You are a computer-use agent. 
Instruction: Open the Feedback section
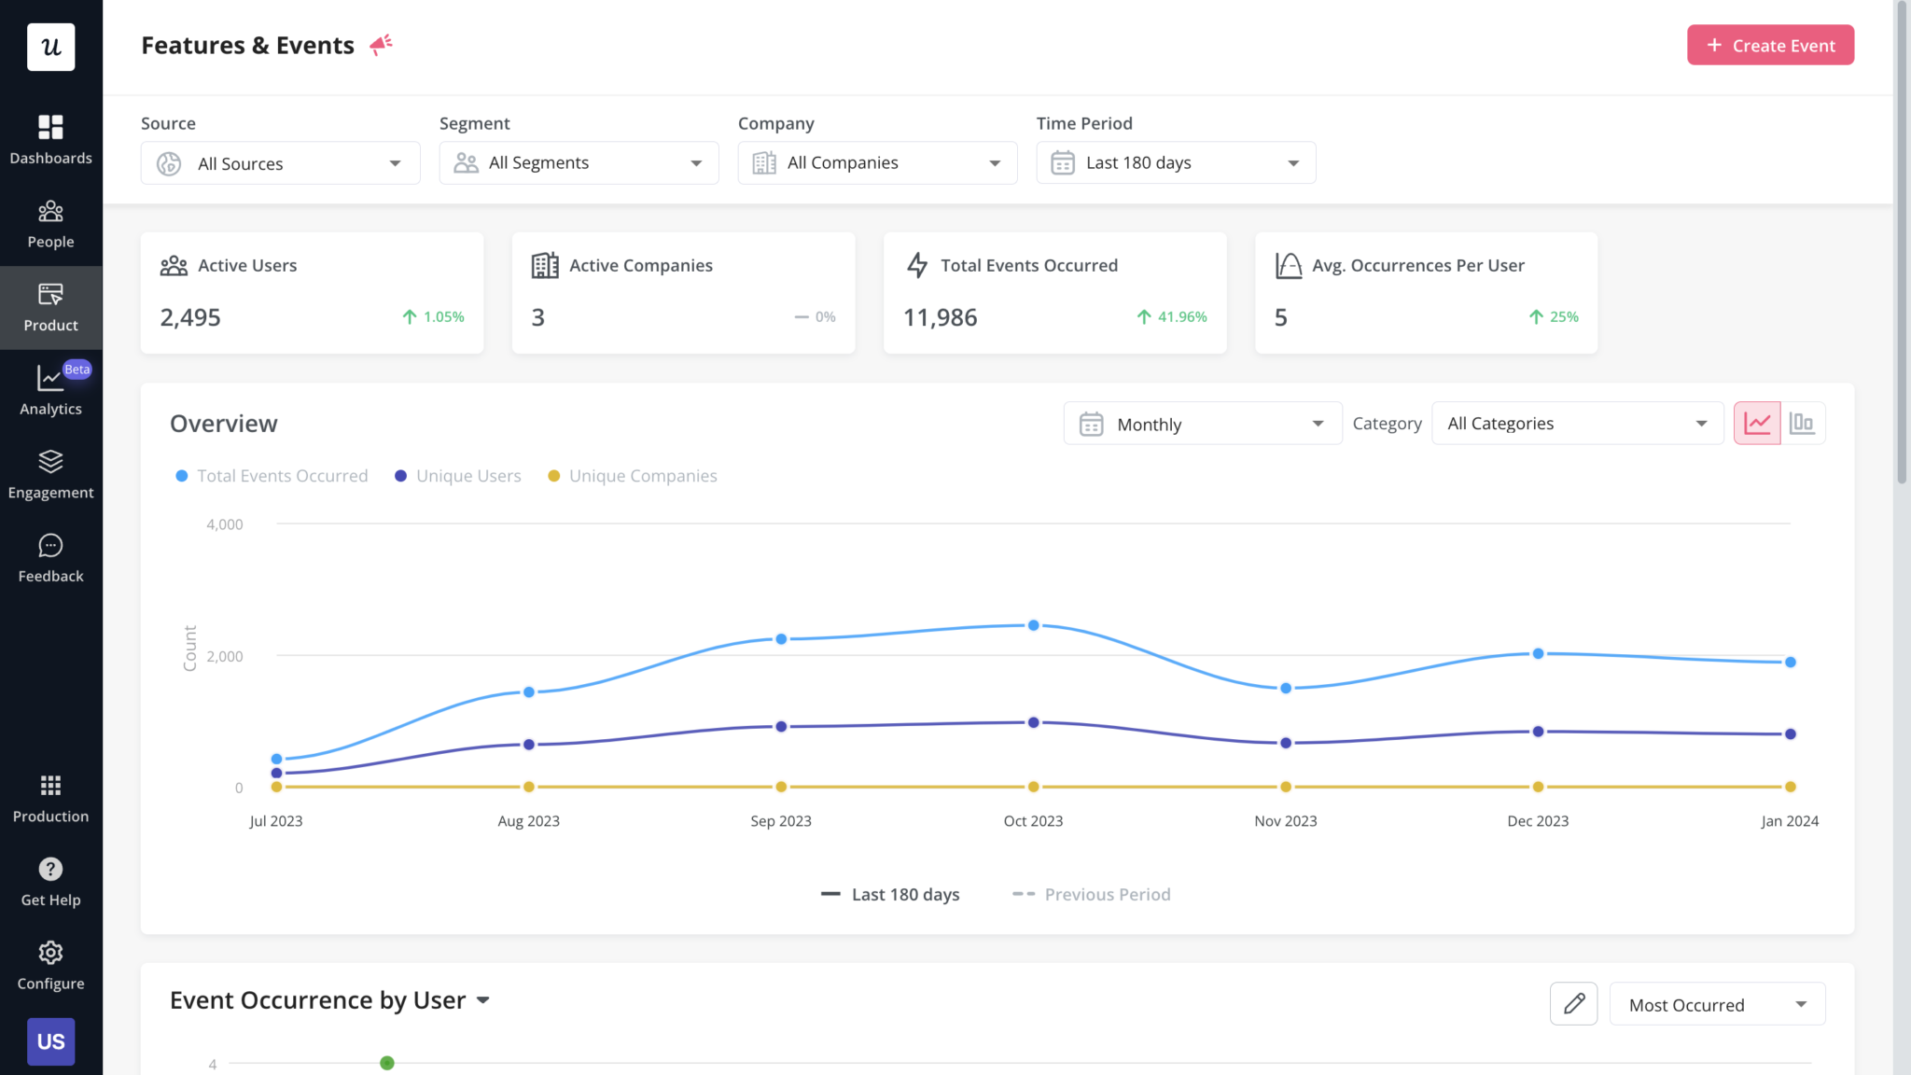(x=51, y=557)
